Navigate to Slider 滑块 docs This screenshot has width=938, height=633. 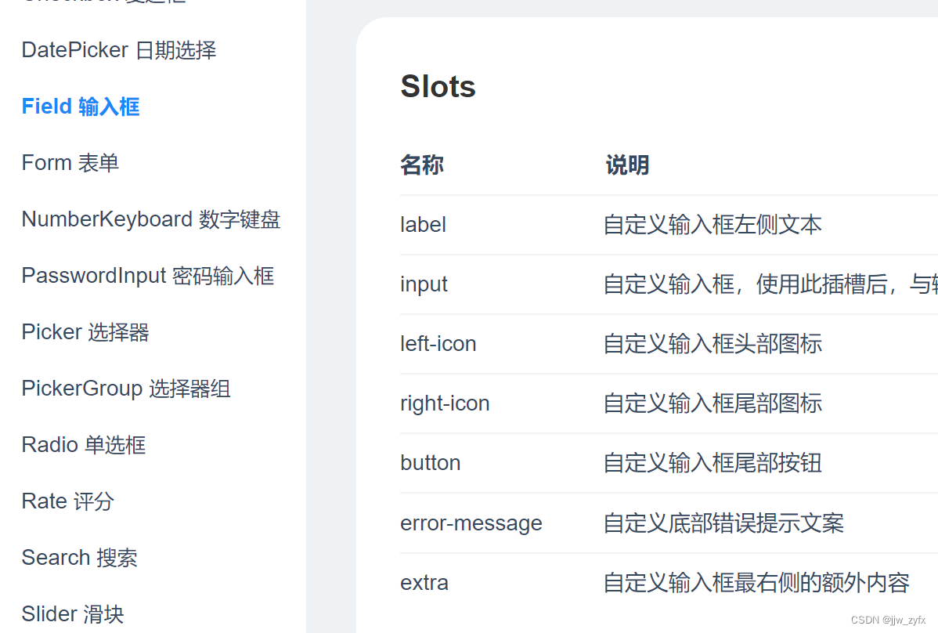(72, 613)
